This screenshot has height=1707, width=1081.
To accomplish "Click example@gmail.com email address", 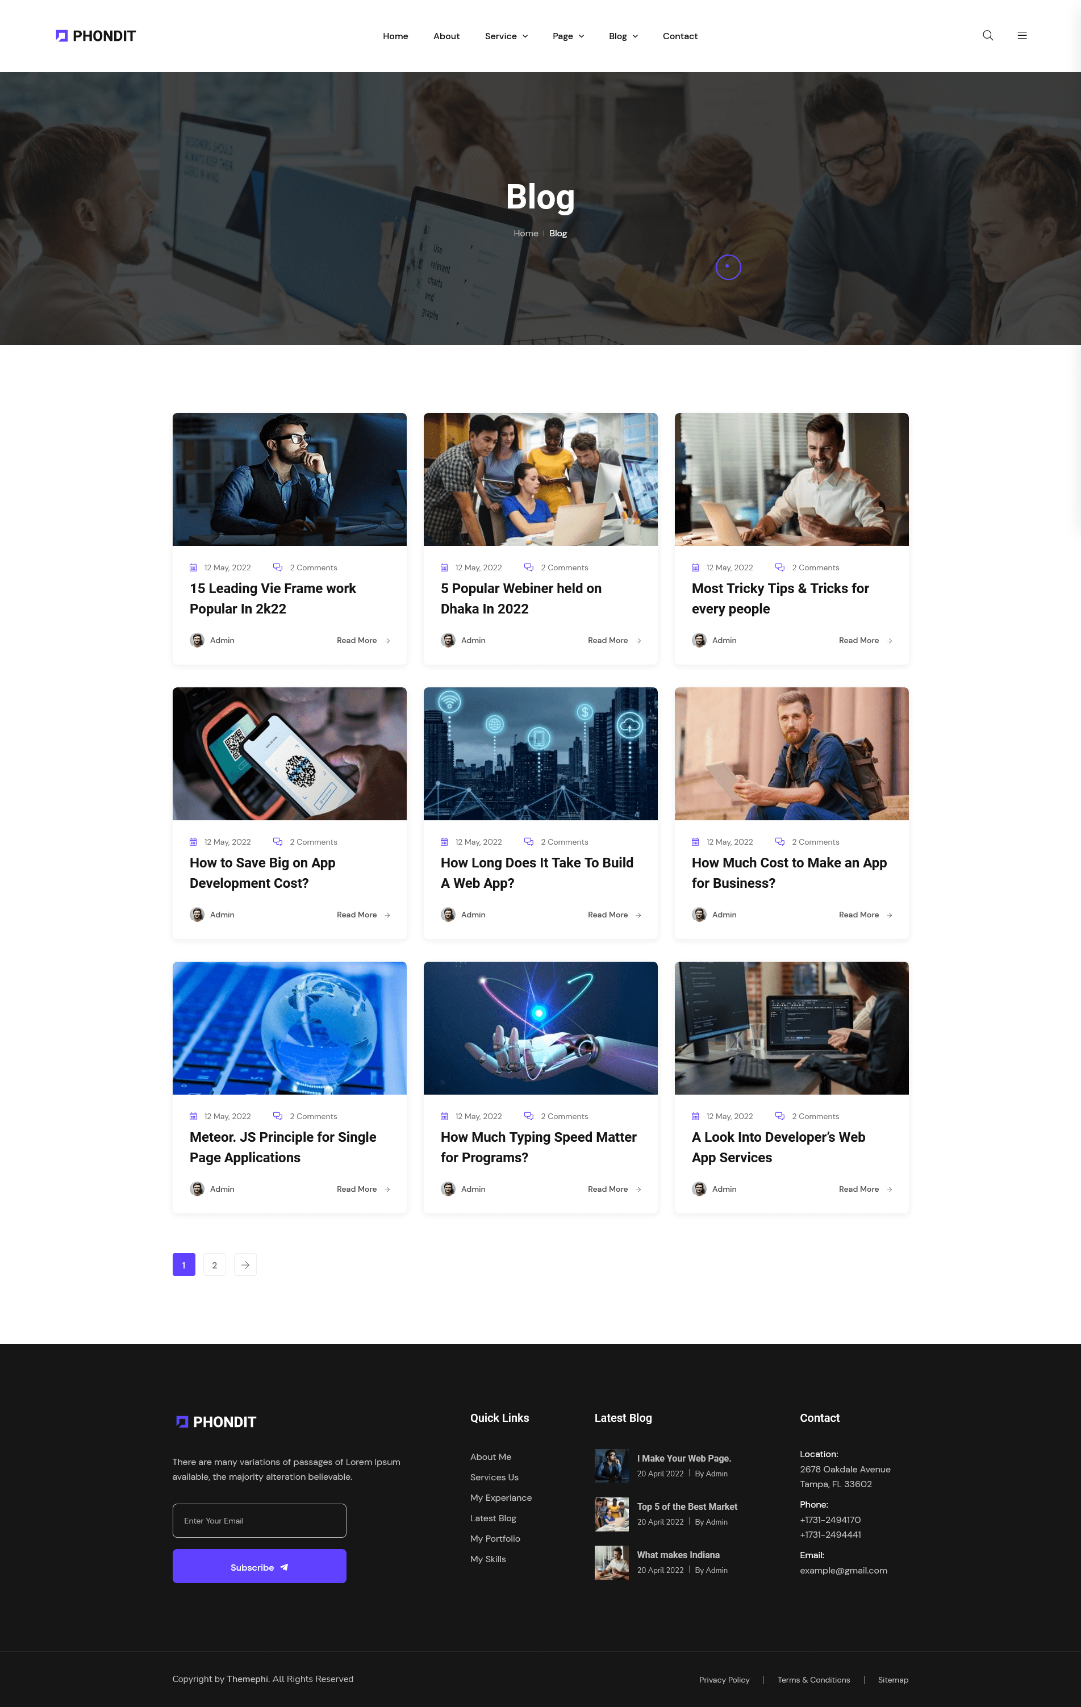I will coord(843,1570).
